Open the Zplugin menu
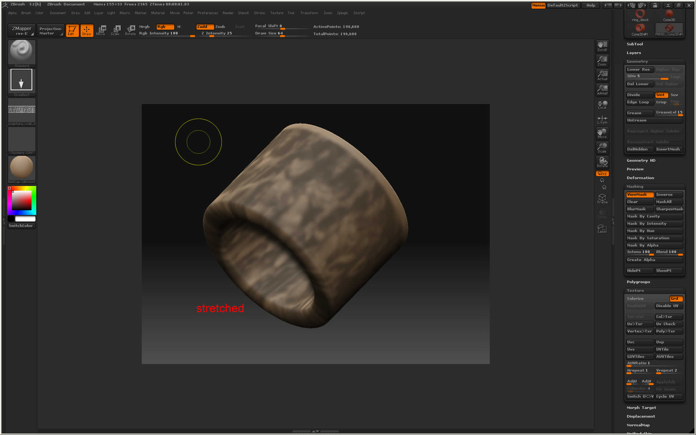Viewport: 696px width, 435px height. (x=342, y=13)
